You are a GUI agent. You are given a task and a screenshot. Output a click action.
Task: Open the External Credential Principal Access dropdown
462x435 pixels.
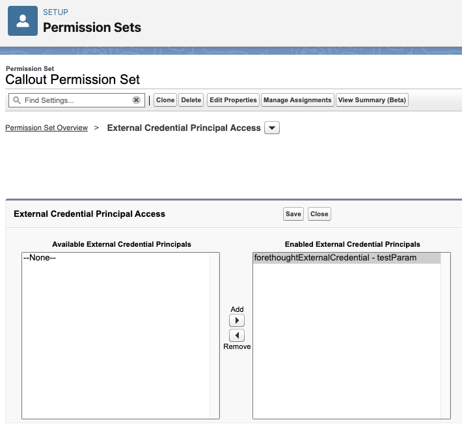[272, 128]
